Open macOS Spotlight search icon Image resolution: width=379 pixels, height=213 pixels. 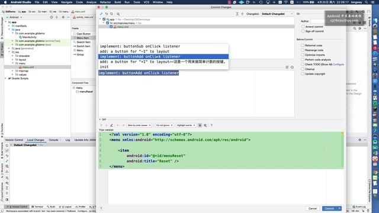pos(367,2)
